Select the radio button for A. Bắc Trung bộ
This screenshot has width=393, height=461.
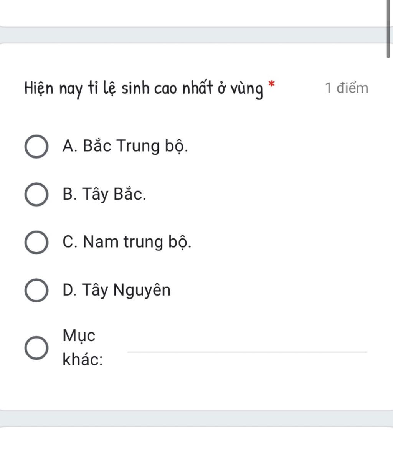[x=36, y=147]
